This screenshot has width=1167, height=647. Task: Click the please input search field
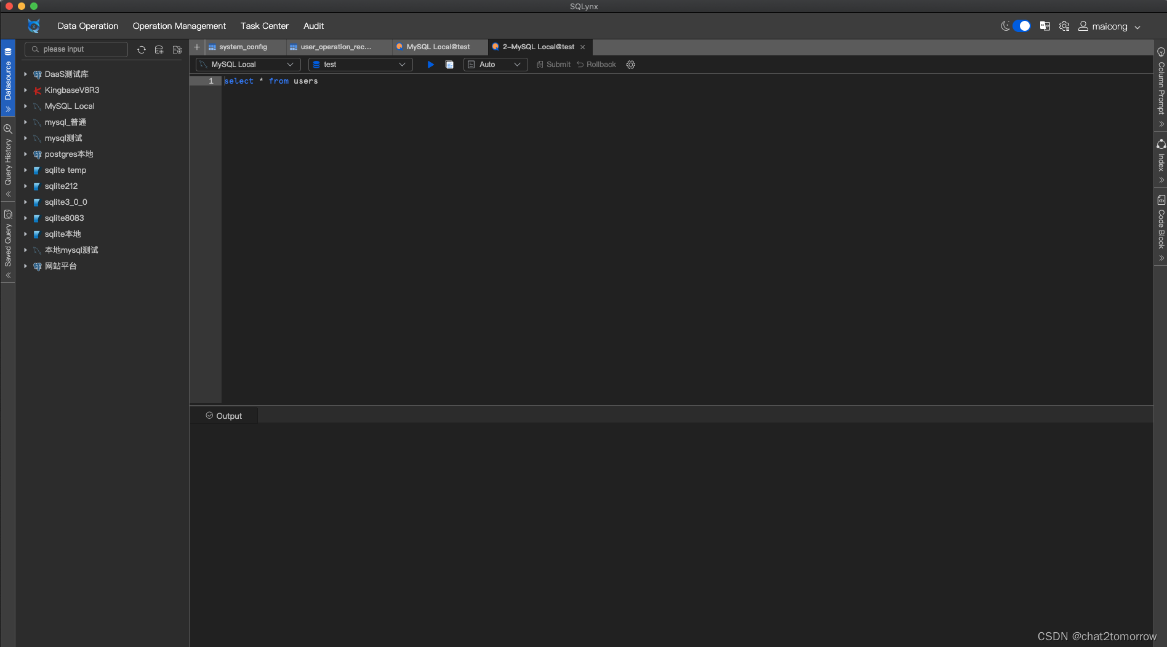[x=76, y=49]
